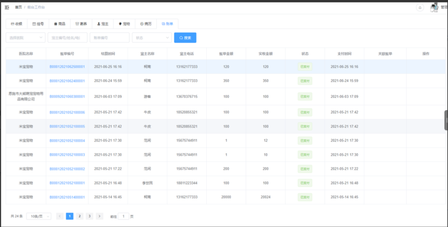The image size is (448, 227).
Task: Open bill B00012021052100001
Action: click(67, 183)
